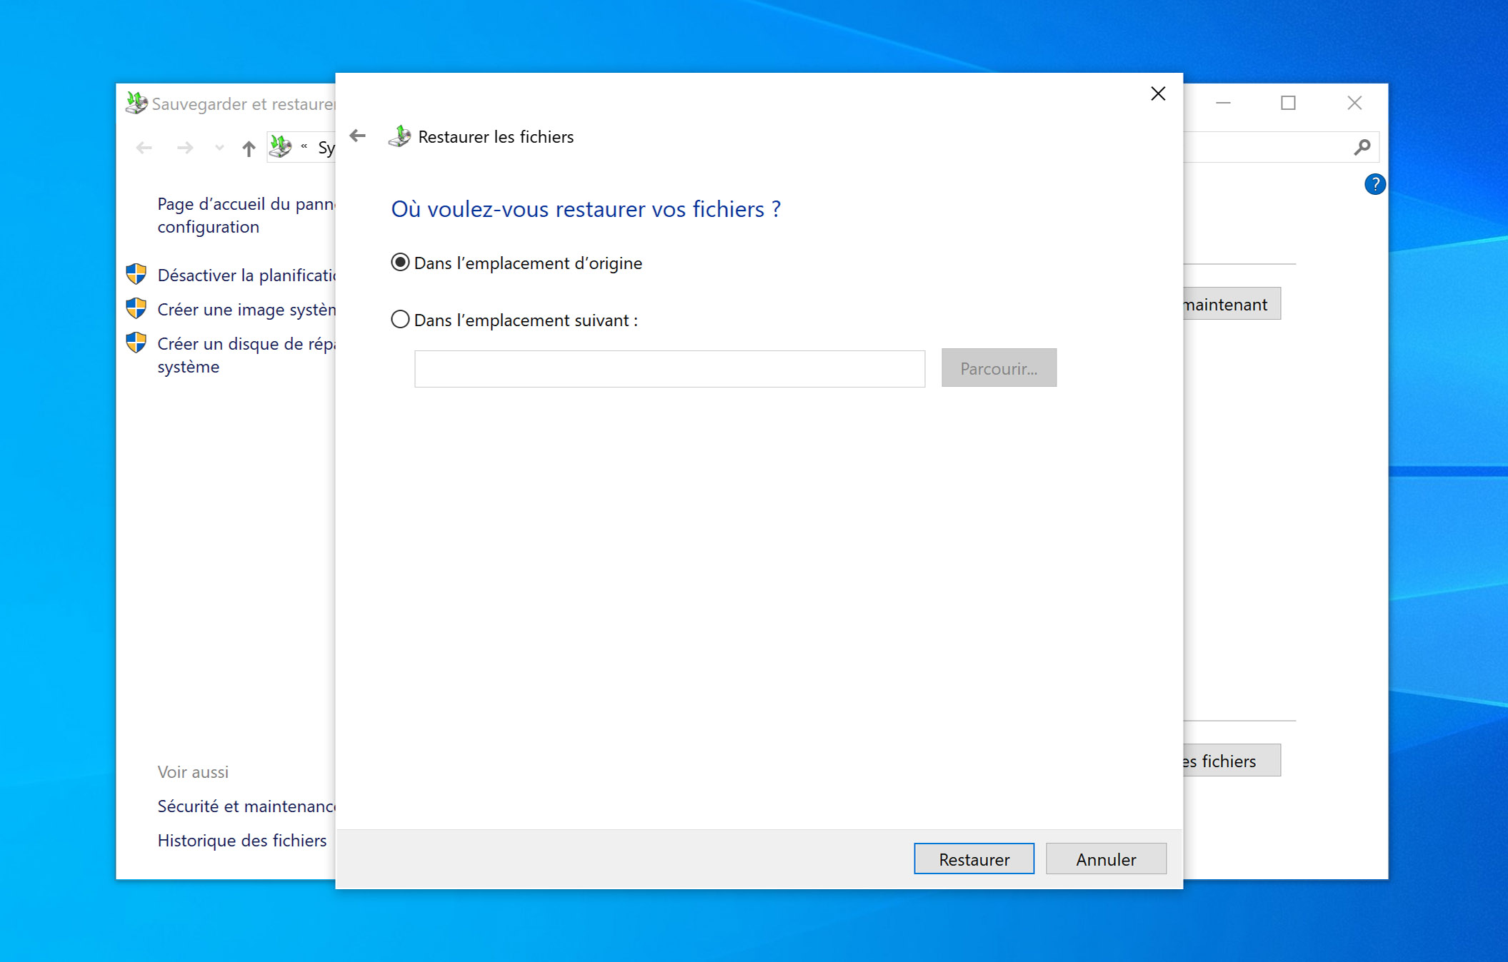
Task: Click the forward arrow in Control Panel window
Action: pos(185,148)
